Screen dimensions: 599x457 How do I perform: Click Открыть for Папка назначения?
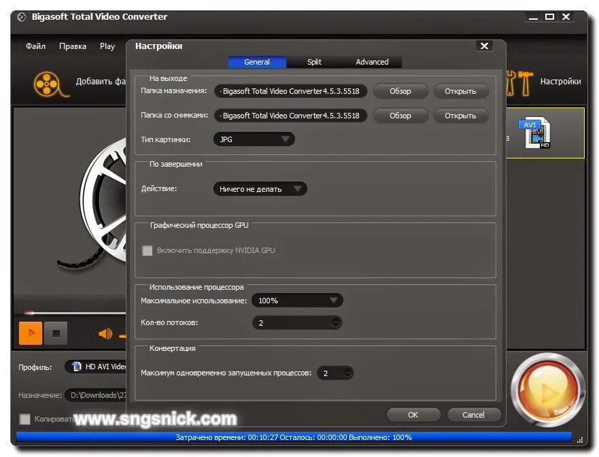pyautogui.click(x=460, y=91)
